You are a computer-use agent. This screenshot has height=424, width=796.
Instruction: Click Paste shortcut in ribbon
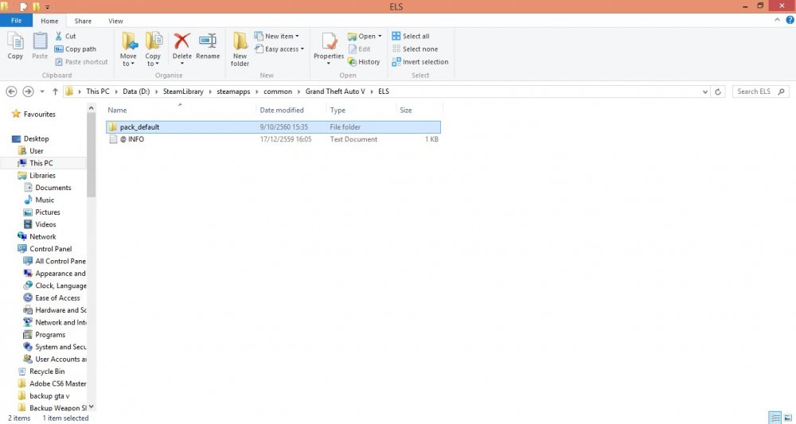tap(81, 62)
